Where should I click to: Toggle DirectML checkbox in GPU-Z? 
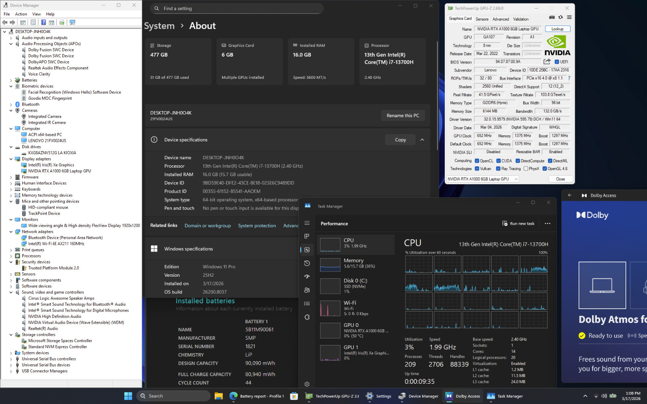pyautogui.click(x=550, y=161)
